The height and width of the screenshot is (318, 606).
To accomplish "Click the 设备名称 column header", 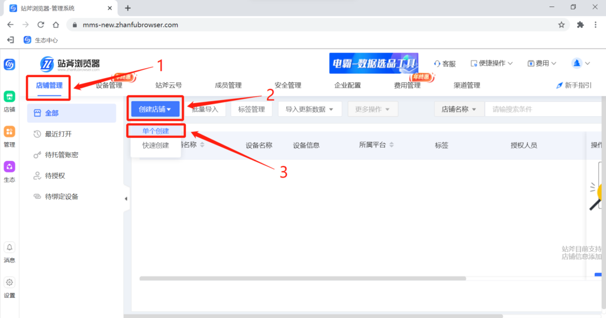I will [x=259, y=146].
